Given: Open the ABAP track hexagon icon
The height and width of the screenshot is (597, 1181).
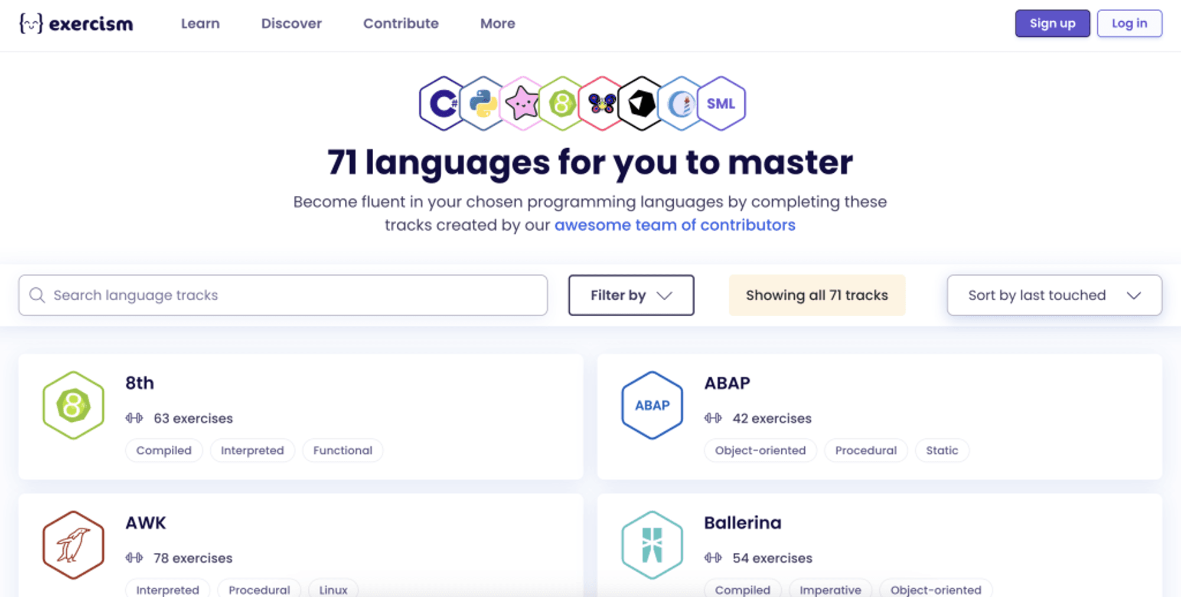Looking at the screenshot, I should point(652,405).
